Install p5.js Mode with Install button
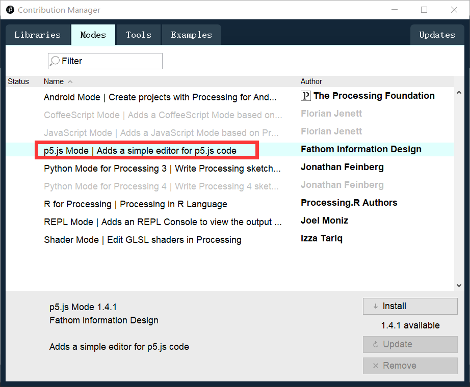This screenshot has height=387, width=470. coord(410,306)
